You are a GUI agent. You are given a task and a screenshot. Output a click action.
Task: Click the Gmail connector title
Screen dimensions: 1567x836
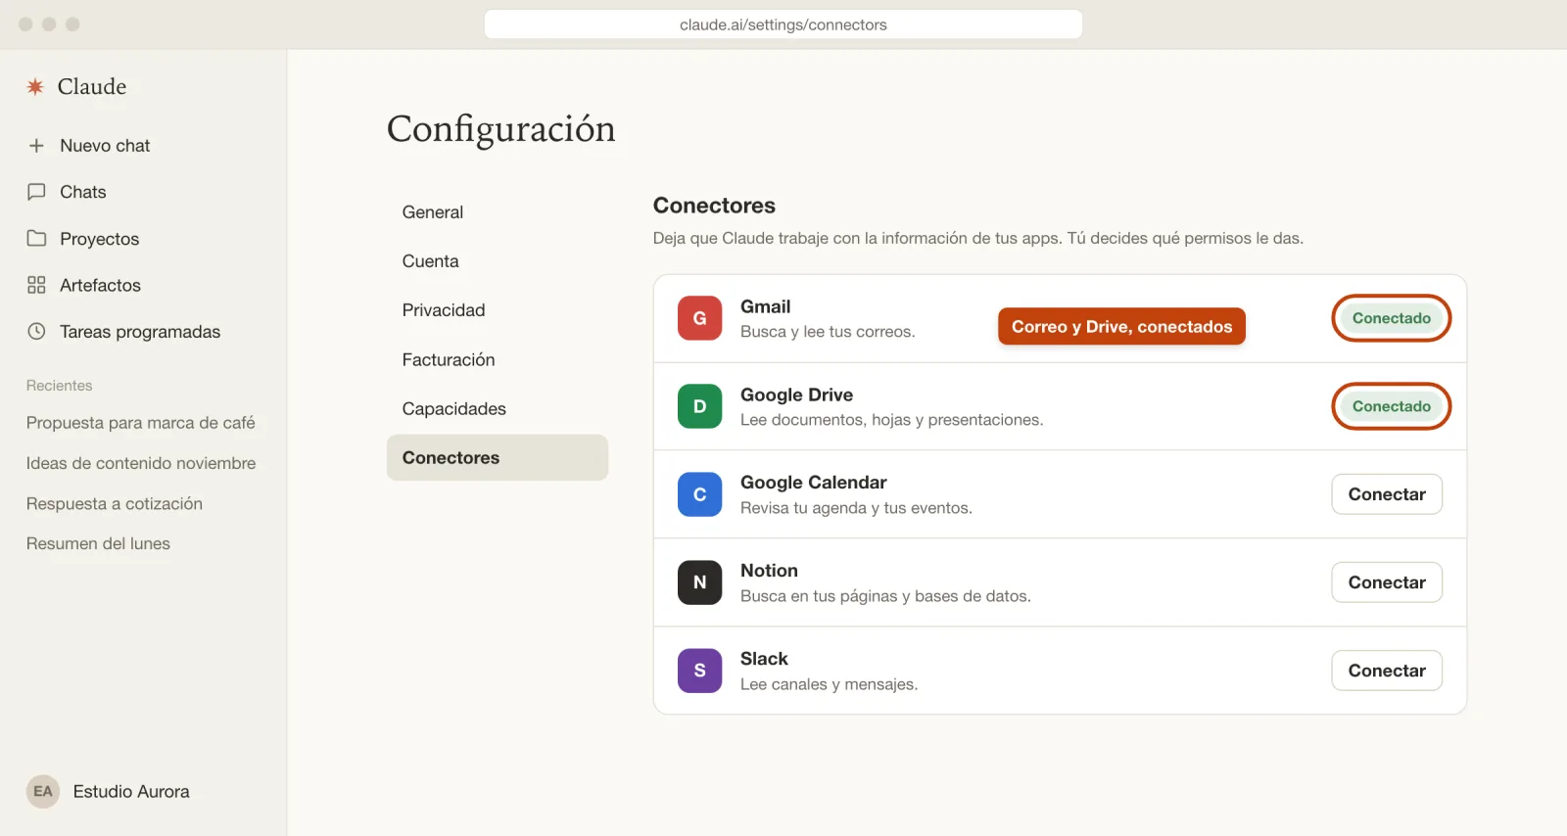765,306
